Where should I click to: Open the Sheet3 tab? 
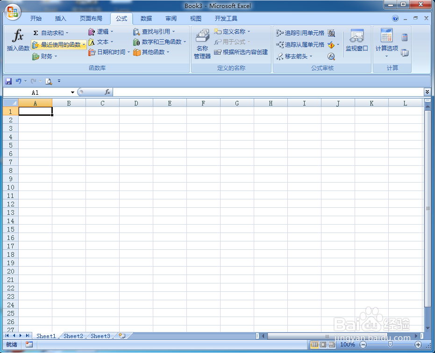click(x=100, y=336)
